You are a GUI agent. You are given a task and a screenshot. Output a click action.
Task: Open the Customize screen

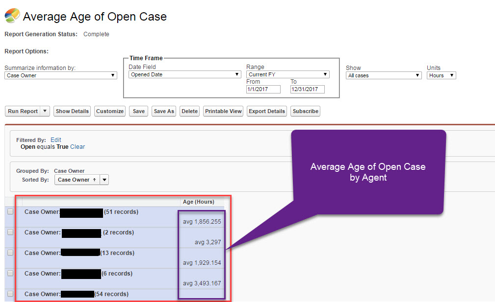109,111
